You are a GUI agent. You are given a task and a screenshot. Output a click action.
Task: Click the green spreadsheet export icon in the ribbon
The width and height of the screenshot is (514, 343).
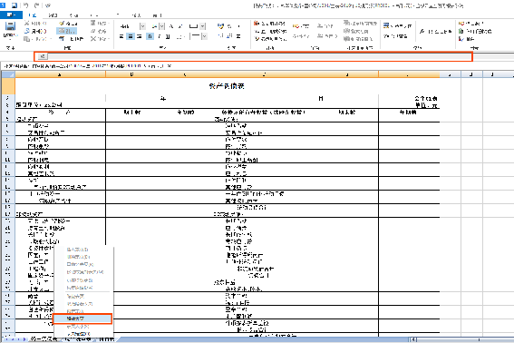click(461, 31)
